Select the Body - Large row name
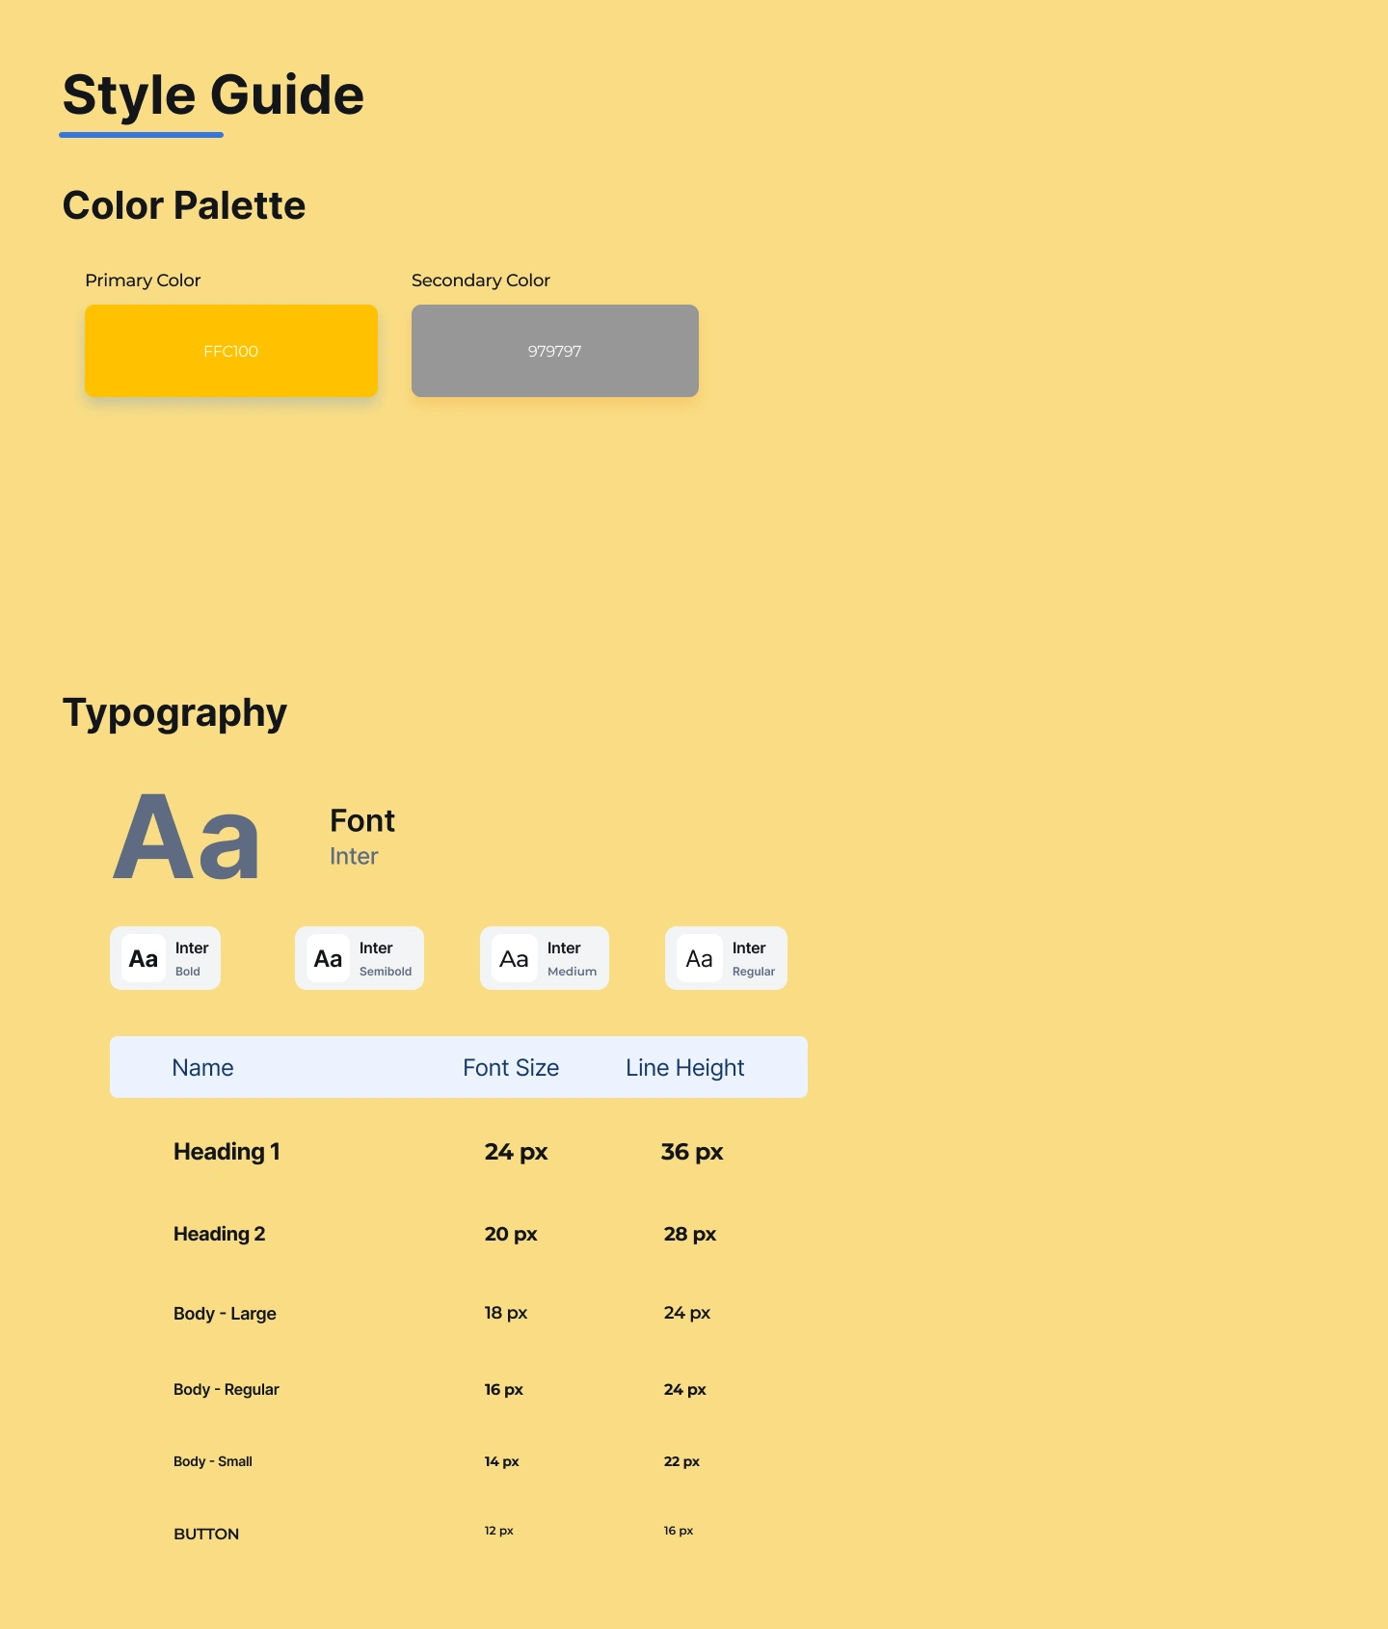 [x=225, y=1314]
